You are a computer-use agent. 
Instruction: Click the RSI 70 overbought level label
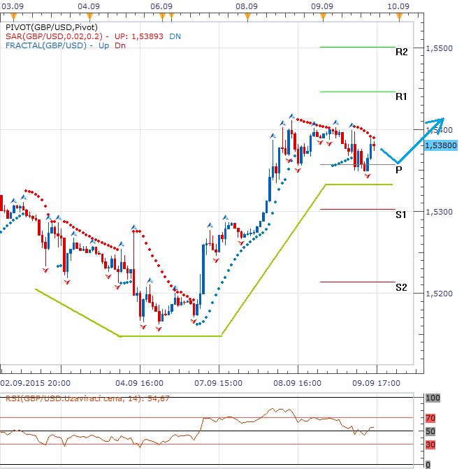431,418
